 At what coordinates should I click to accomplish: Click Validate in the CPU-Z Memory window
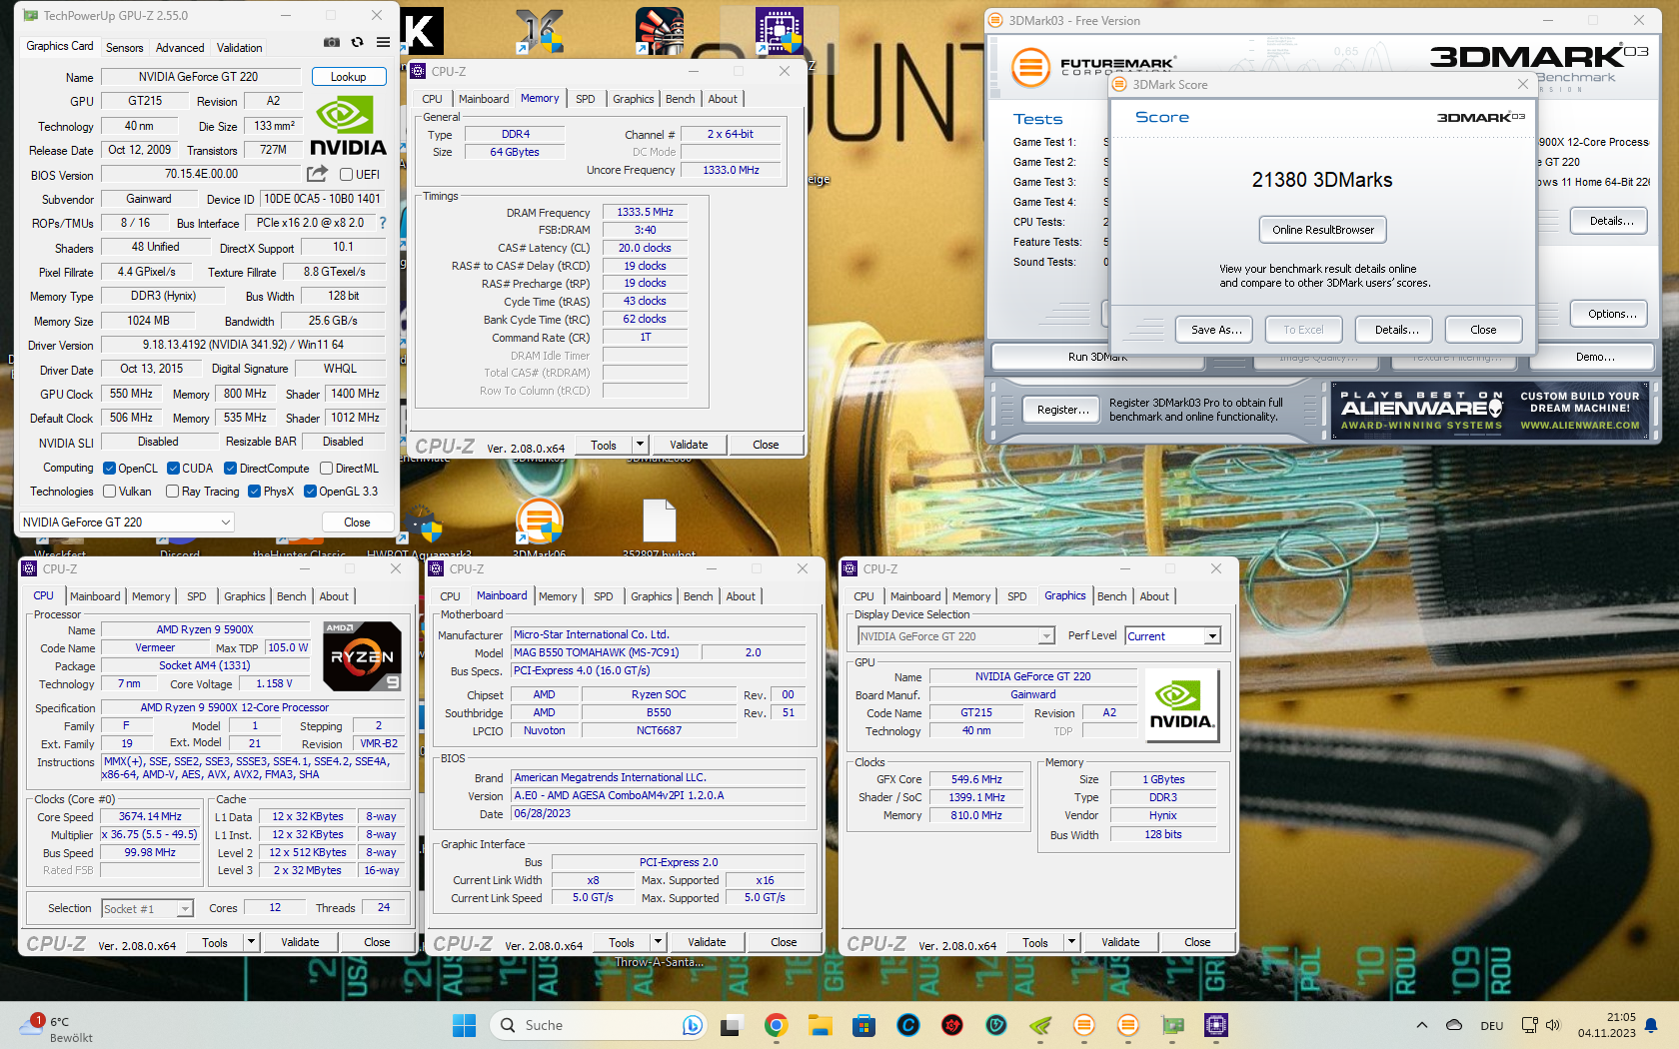[689, 445]
